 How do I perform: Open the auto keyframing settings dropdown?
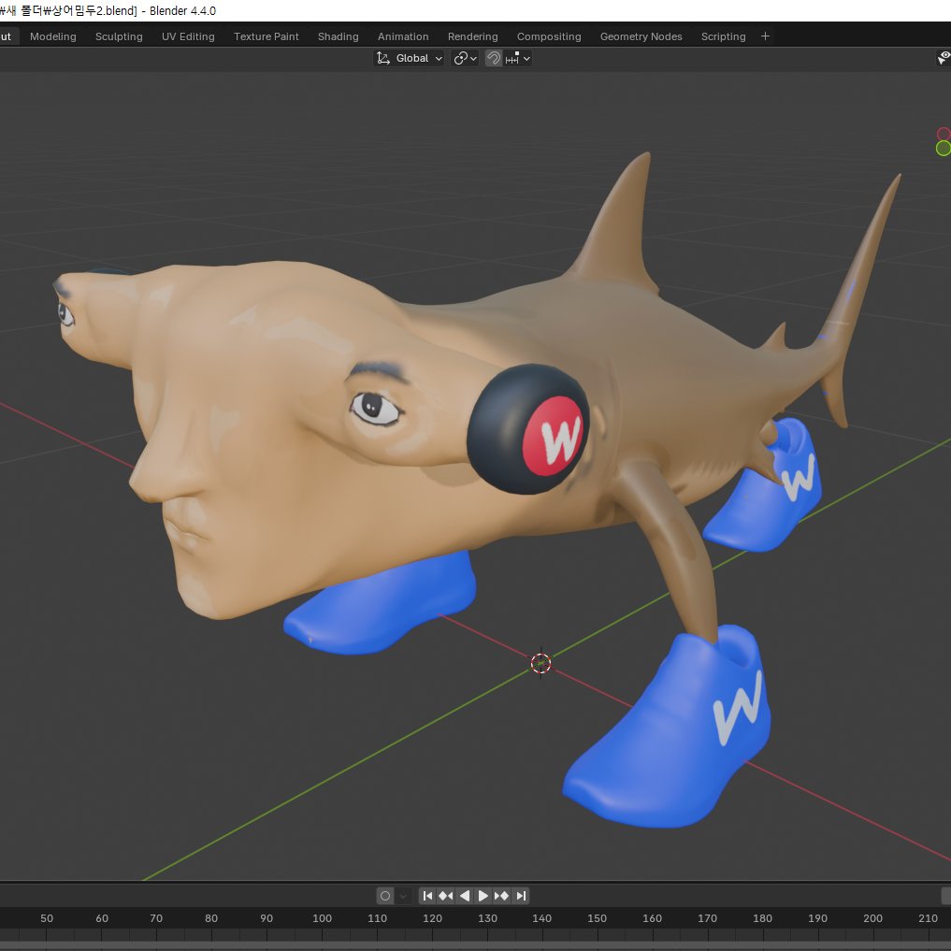pyautogui.click(x=403, y=896)
